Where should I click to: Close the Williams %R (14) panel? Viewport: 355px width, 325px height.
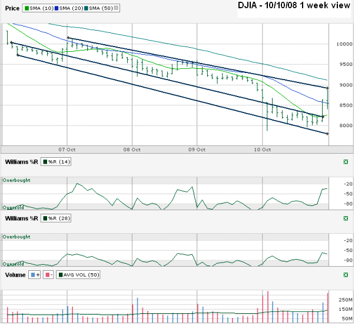[346, 162]
